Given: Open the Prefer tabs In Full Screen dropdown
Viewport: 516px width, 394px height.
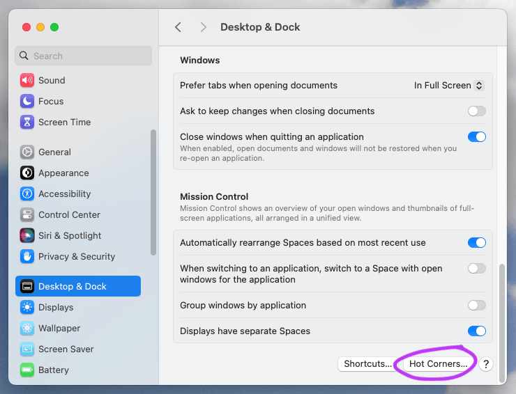Looking at the screenshot, I should 449,86.
